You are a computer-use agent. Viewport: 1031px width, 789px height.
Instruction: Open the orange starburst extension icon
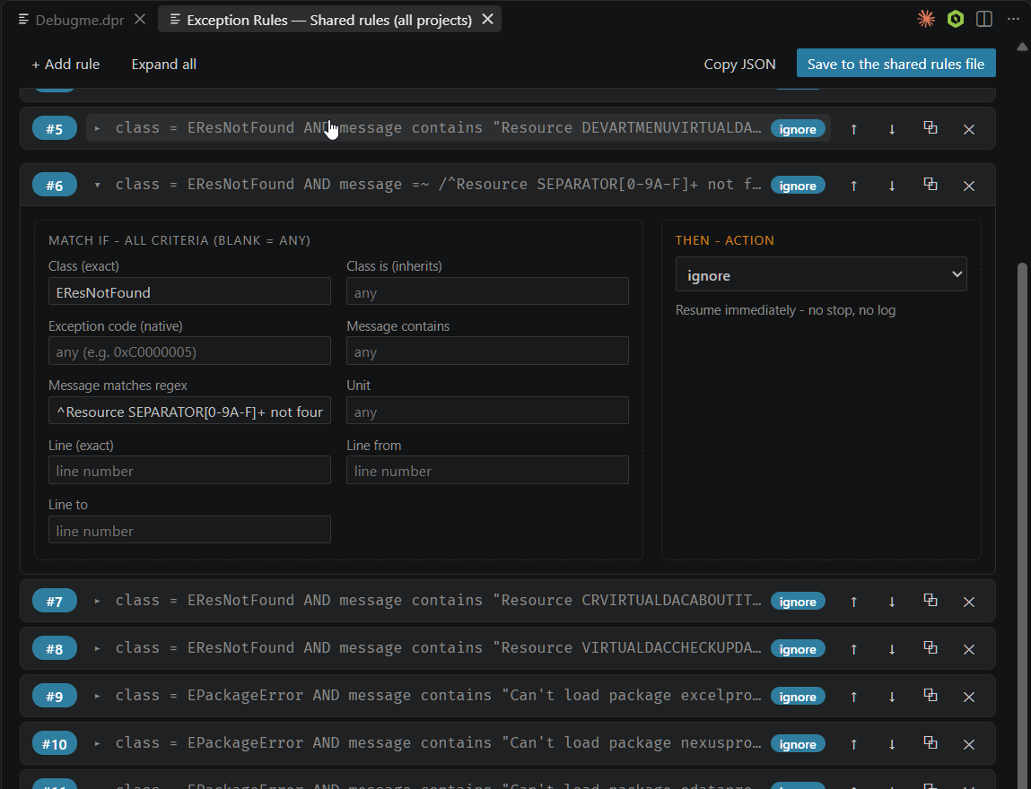click(x=926, y=19)
